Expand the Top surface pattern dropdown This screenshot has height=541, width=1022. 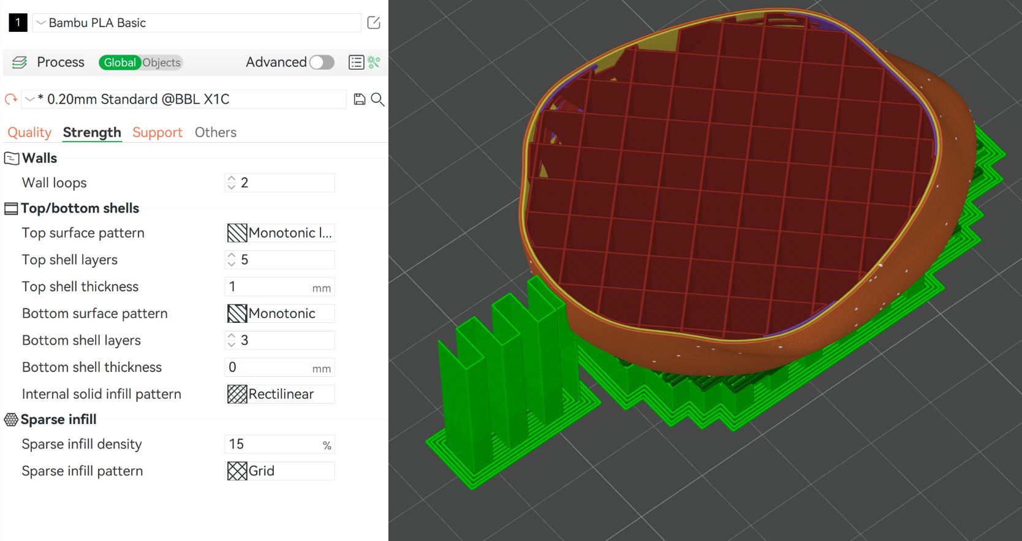point(280,233)
